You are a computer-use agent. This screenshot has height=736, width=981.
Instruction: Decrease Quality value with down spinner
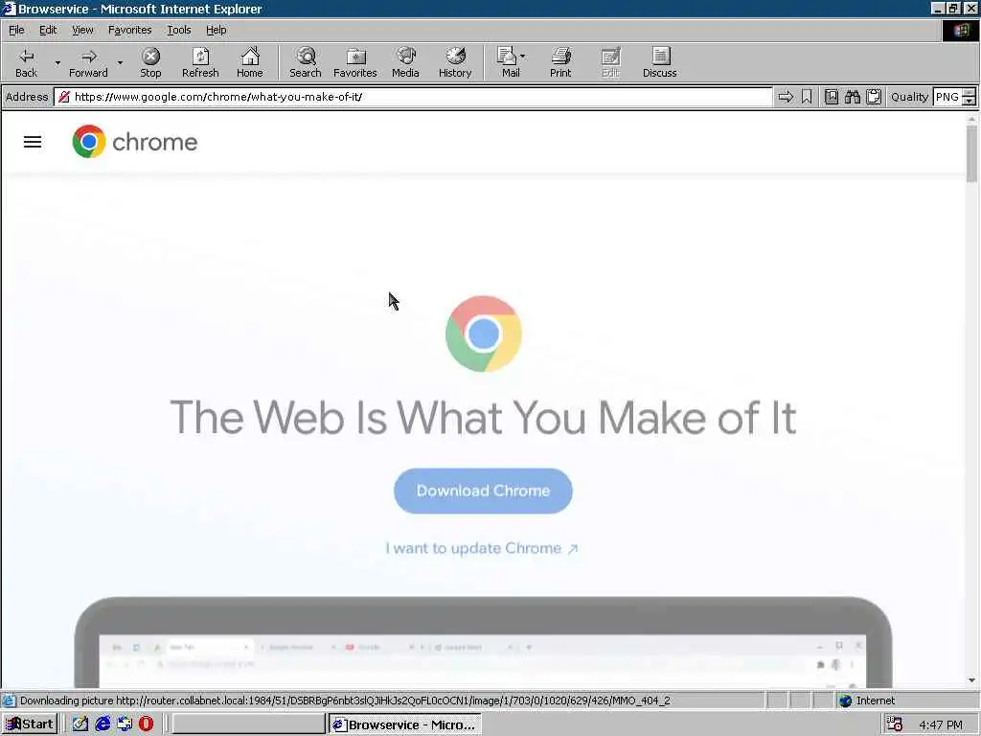tap(970, 101)
